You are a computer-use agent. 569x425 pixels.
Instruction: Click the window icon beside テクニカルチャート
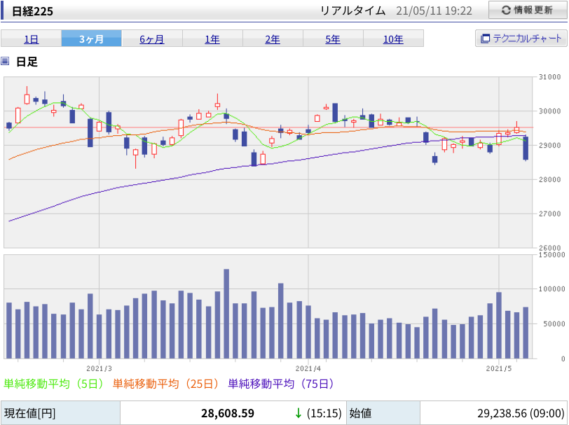[485, 39]
